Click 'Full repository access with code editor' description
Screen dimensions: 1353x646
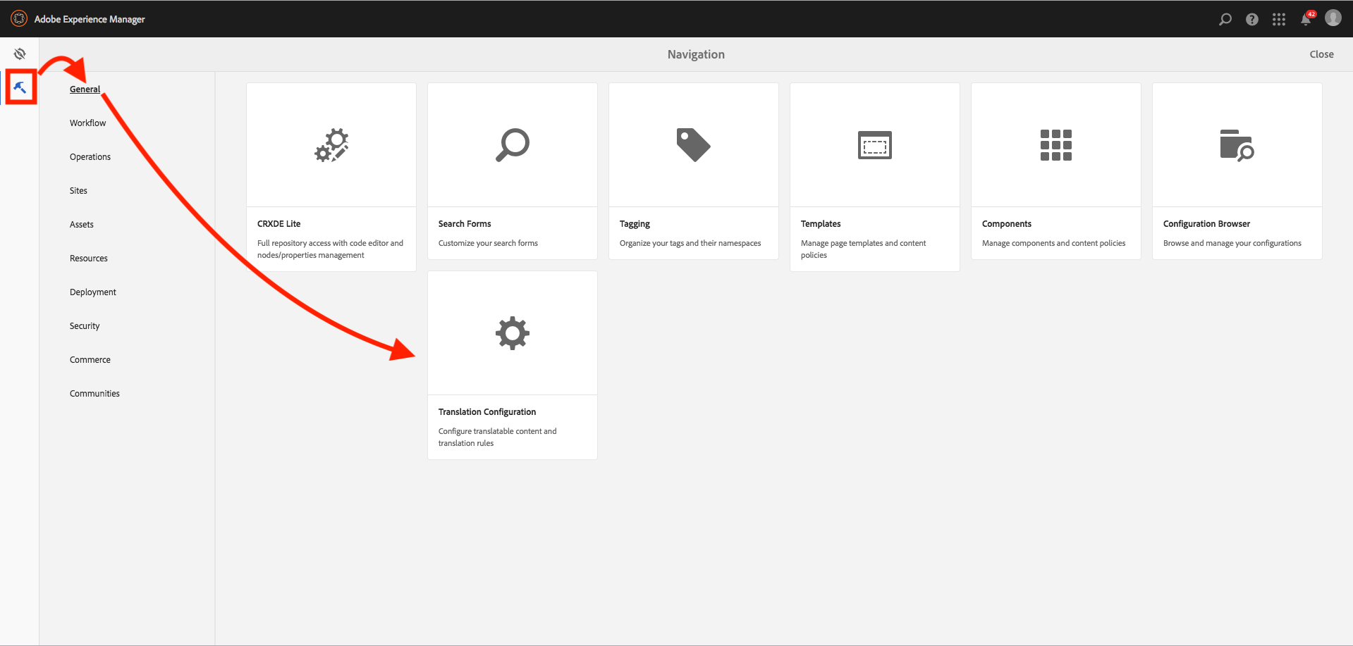pos(330,249)
